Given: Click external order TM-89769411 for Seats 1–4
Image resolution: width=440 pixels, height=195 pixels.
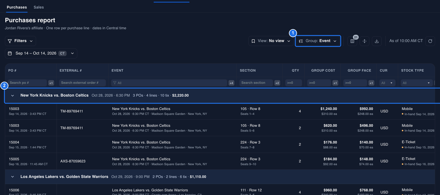Looking at the screenshot, I should (x=72, y=111).
